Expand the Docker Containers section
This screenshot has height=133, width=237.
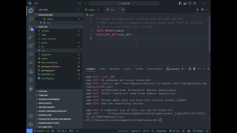click(x=37, y=99)
